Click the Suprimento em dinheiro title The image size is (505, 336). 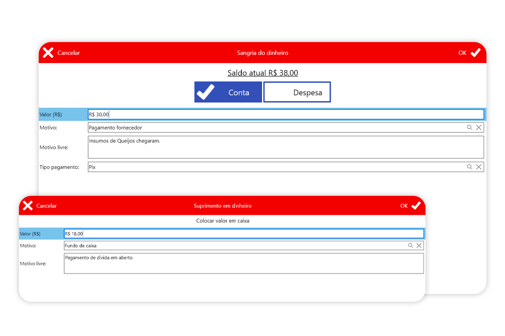(x=222, y=206)
